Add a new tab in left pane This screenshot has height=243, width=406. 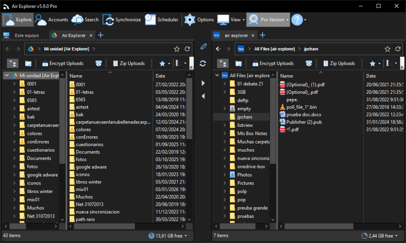tap(101, 35)
